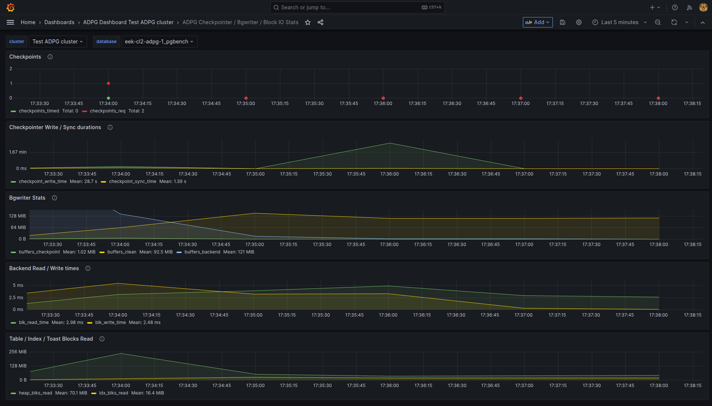712x406 pixels.
Task: Go to Home breadcrumb
Action: (28, 22)
